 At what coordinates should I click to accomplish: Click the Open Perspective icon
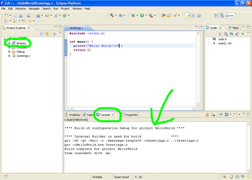coord(216,15)
